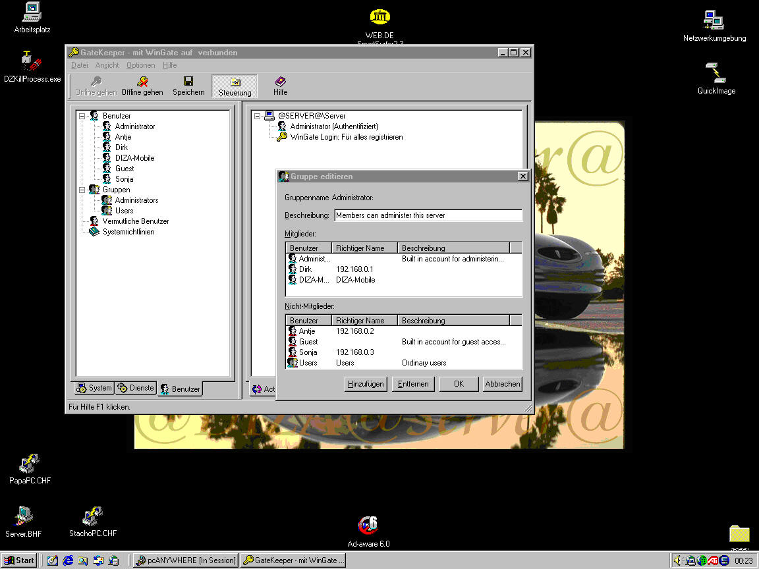The image size is (759, 569).
Task: Click the Beschreibung text field
Action: [428, 215]
